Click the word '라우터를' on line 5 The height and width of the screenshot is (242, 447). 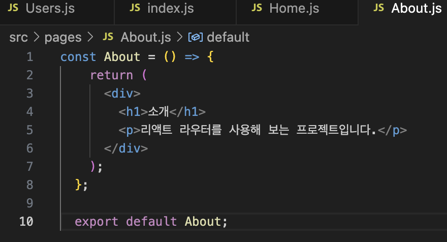[x=201, y=130]
